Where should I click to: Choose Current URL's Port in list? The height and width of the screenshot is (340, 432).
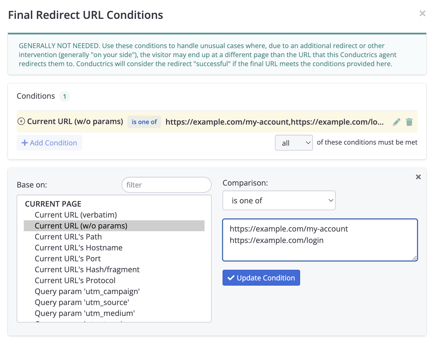68,259
